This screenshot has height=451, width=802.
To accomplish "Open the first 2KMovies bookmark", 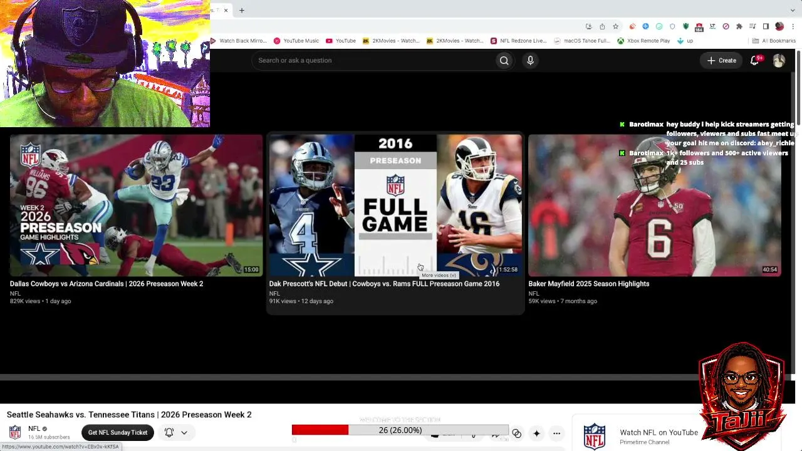I will pos(391,41).
